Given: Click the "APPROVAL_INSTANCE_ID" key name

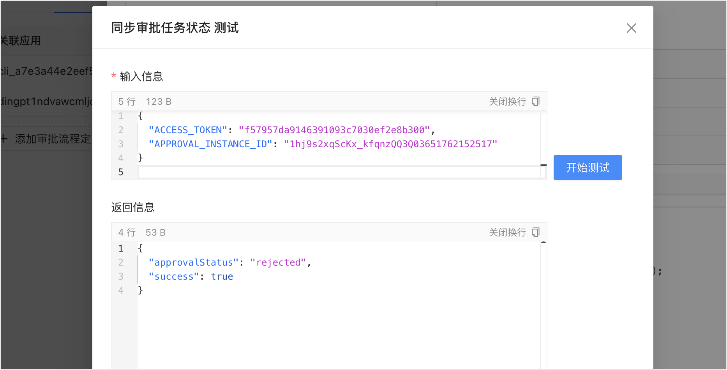Looking at the screenshot, I should coord(210,144).
